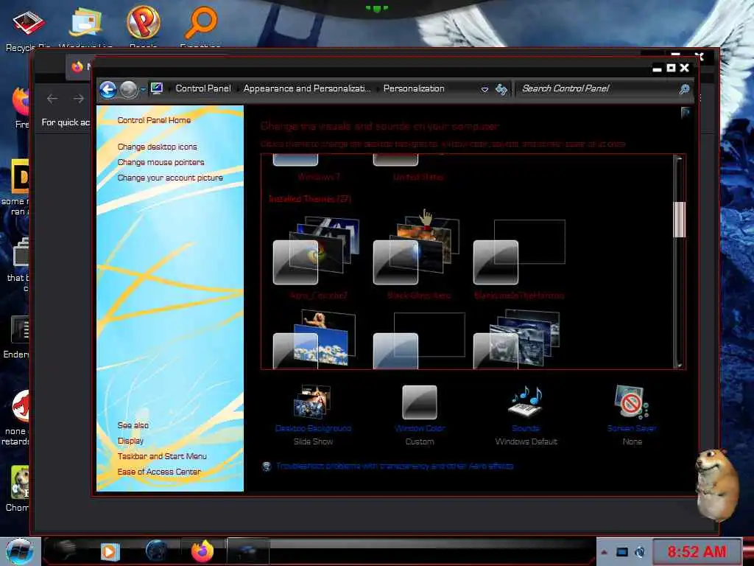Open the 8:52 AM taskbar clock

(697, 551)
